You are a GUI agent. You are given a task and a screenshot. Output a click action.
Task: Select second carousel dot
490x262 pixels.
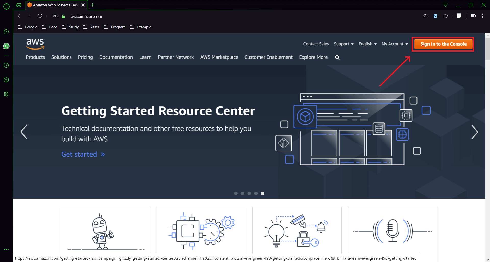click(x=242, y=193)
